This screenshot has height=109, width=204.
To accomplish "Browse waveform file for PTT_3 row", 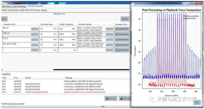I will [35, 39].
